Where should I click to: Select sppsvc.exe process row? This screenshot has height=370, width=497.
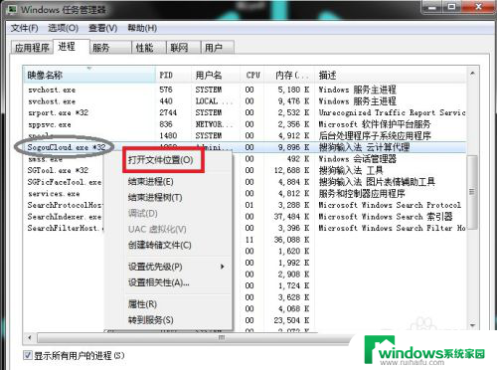(x=245, y=124)
